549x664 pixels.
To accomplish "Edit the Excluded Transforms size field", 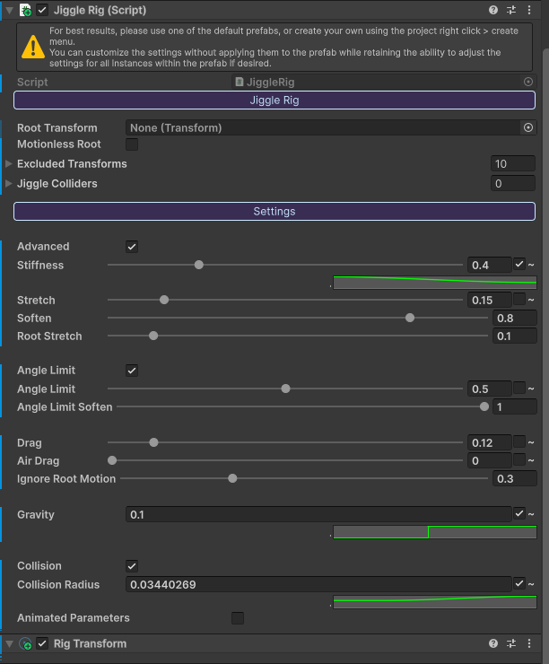I will (513, 163).
